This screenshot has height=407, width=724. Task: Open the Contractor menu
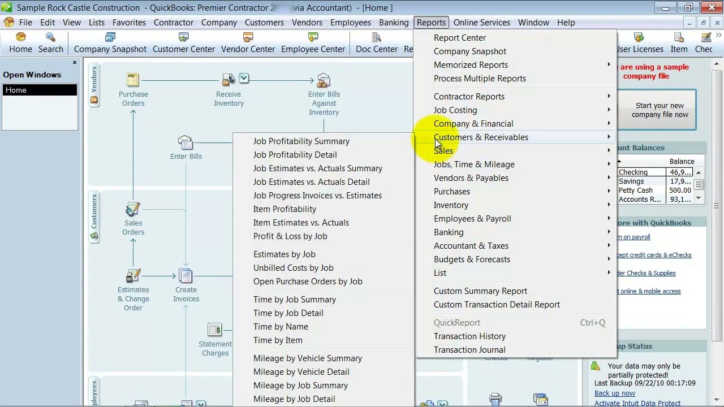tap(174, 23)
